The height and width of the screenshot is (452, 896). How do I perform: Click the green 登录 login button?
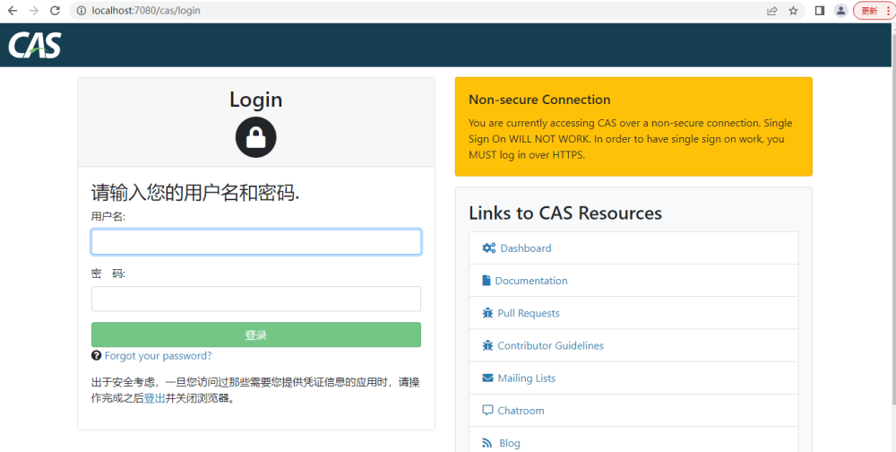[x=256, y=335]
